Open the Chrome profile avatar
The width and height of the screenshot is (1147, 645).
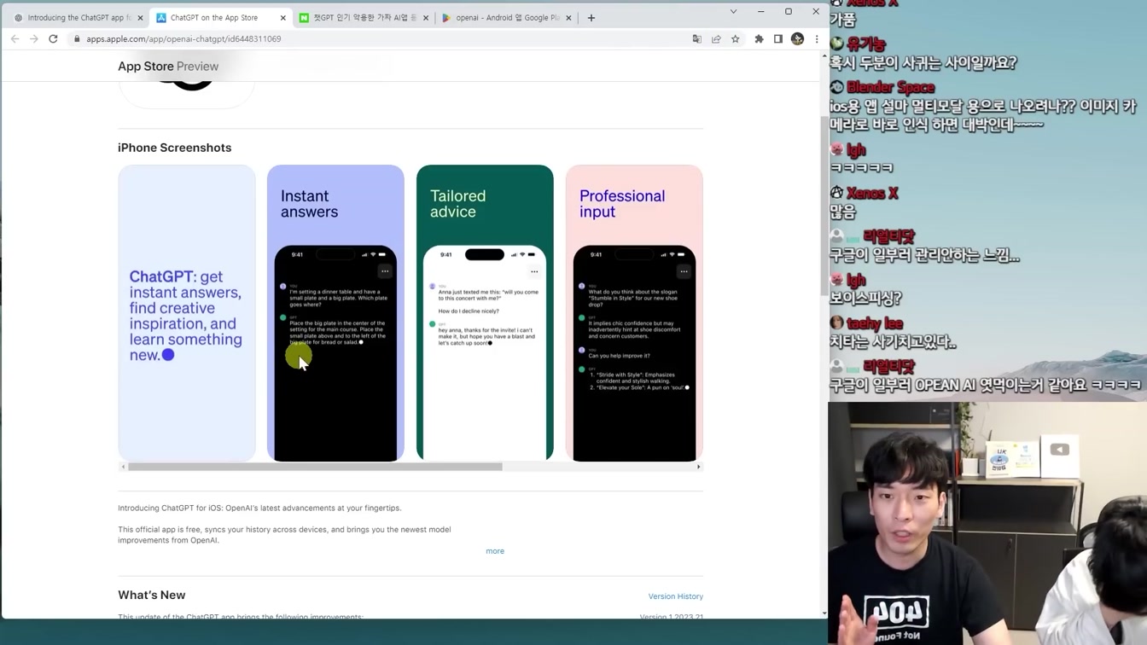click(797, 39)
